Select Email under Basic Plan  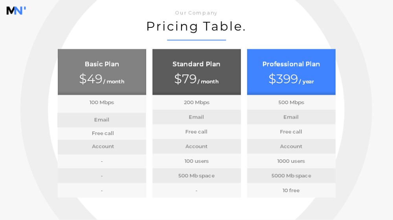(102, 120)
